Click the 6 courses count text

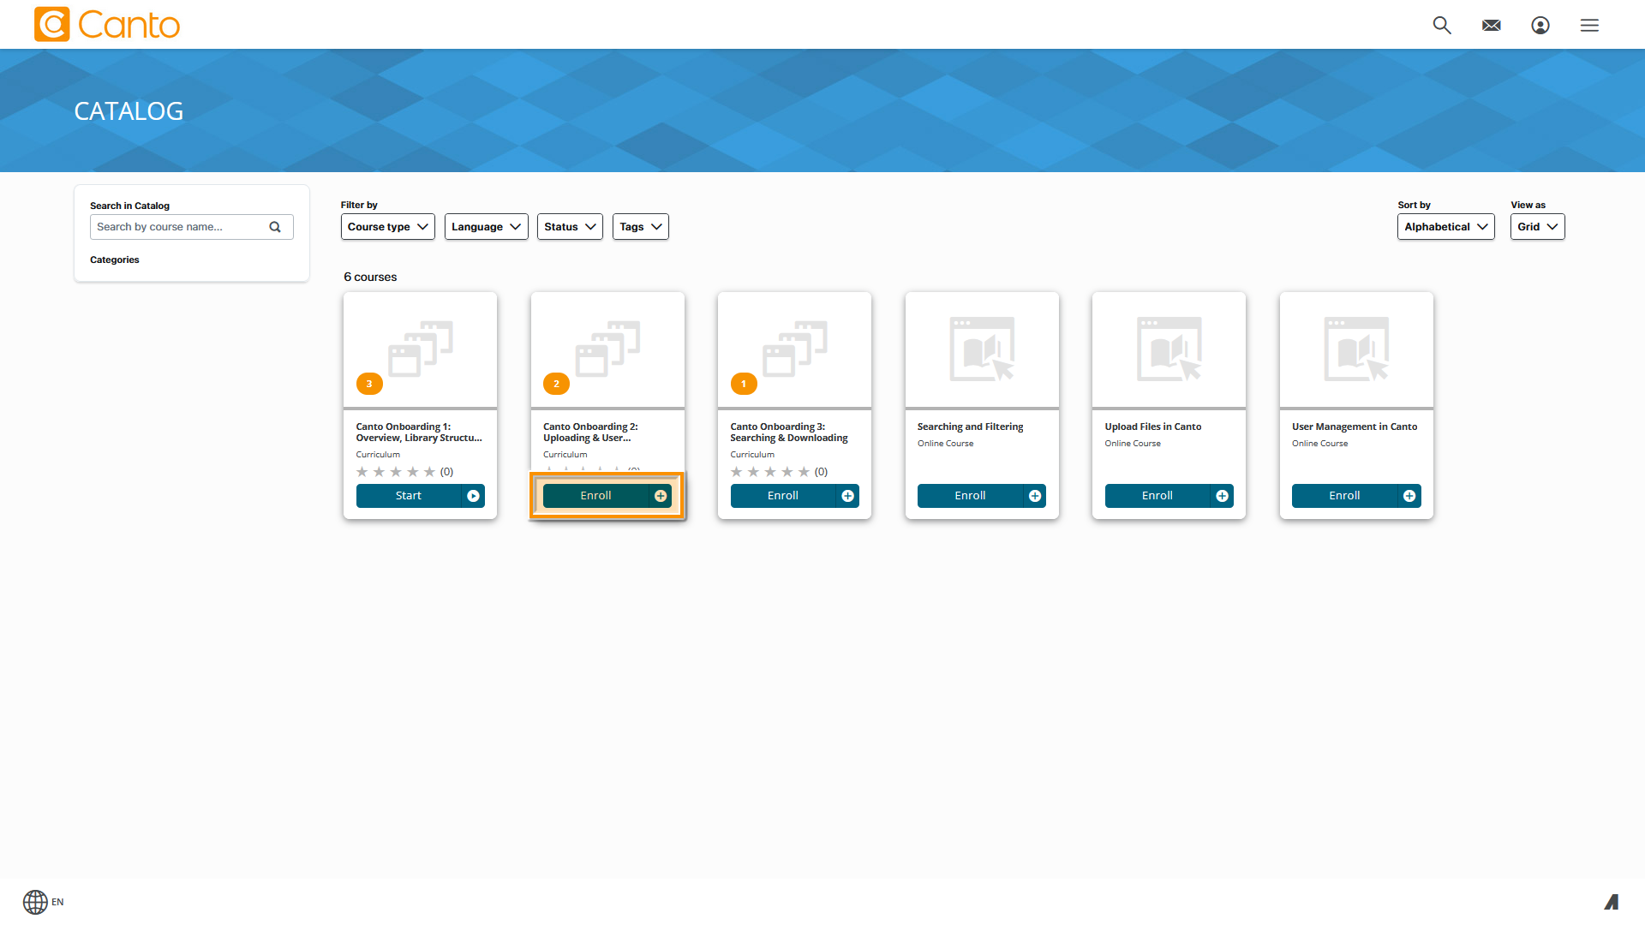pyautogui.click(x=370, y=277)
